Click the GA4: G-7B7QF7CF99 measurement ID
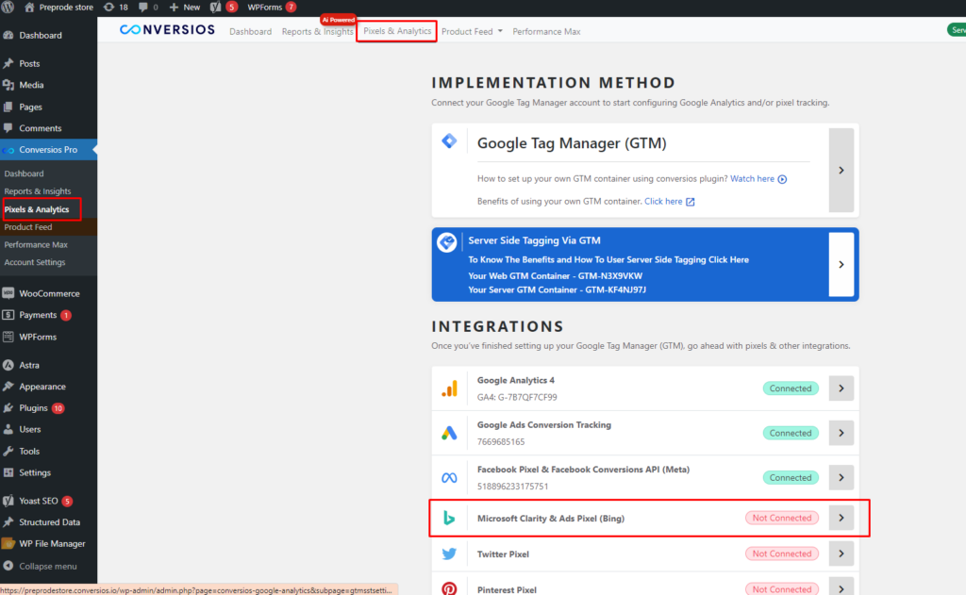The height and width of the screenshot is (595, 966). (517, 397)
